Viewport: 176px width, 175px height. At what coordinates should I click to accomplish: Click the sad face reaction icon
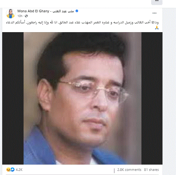[x=8, y=170]
